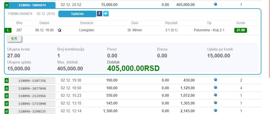Click the šifra column header
This screenshot has width=270, height=114.
(19, 23)
